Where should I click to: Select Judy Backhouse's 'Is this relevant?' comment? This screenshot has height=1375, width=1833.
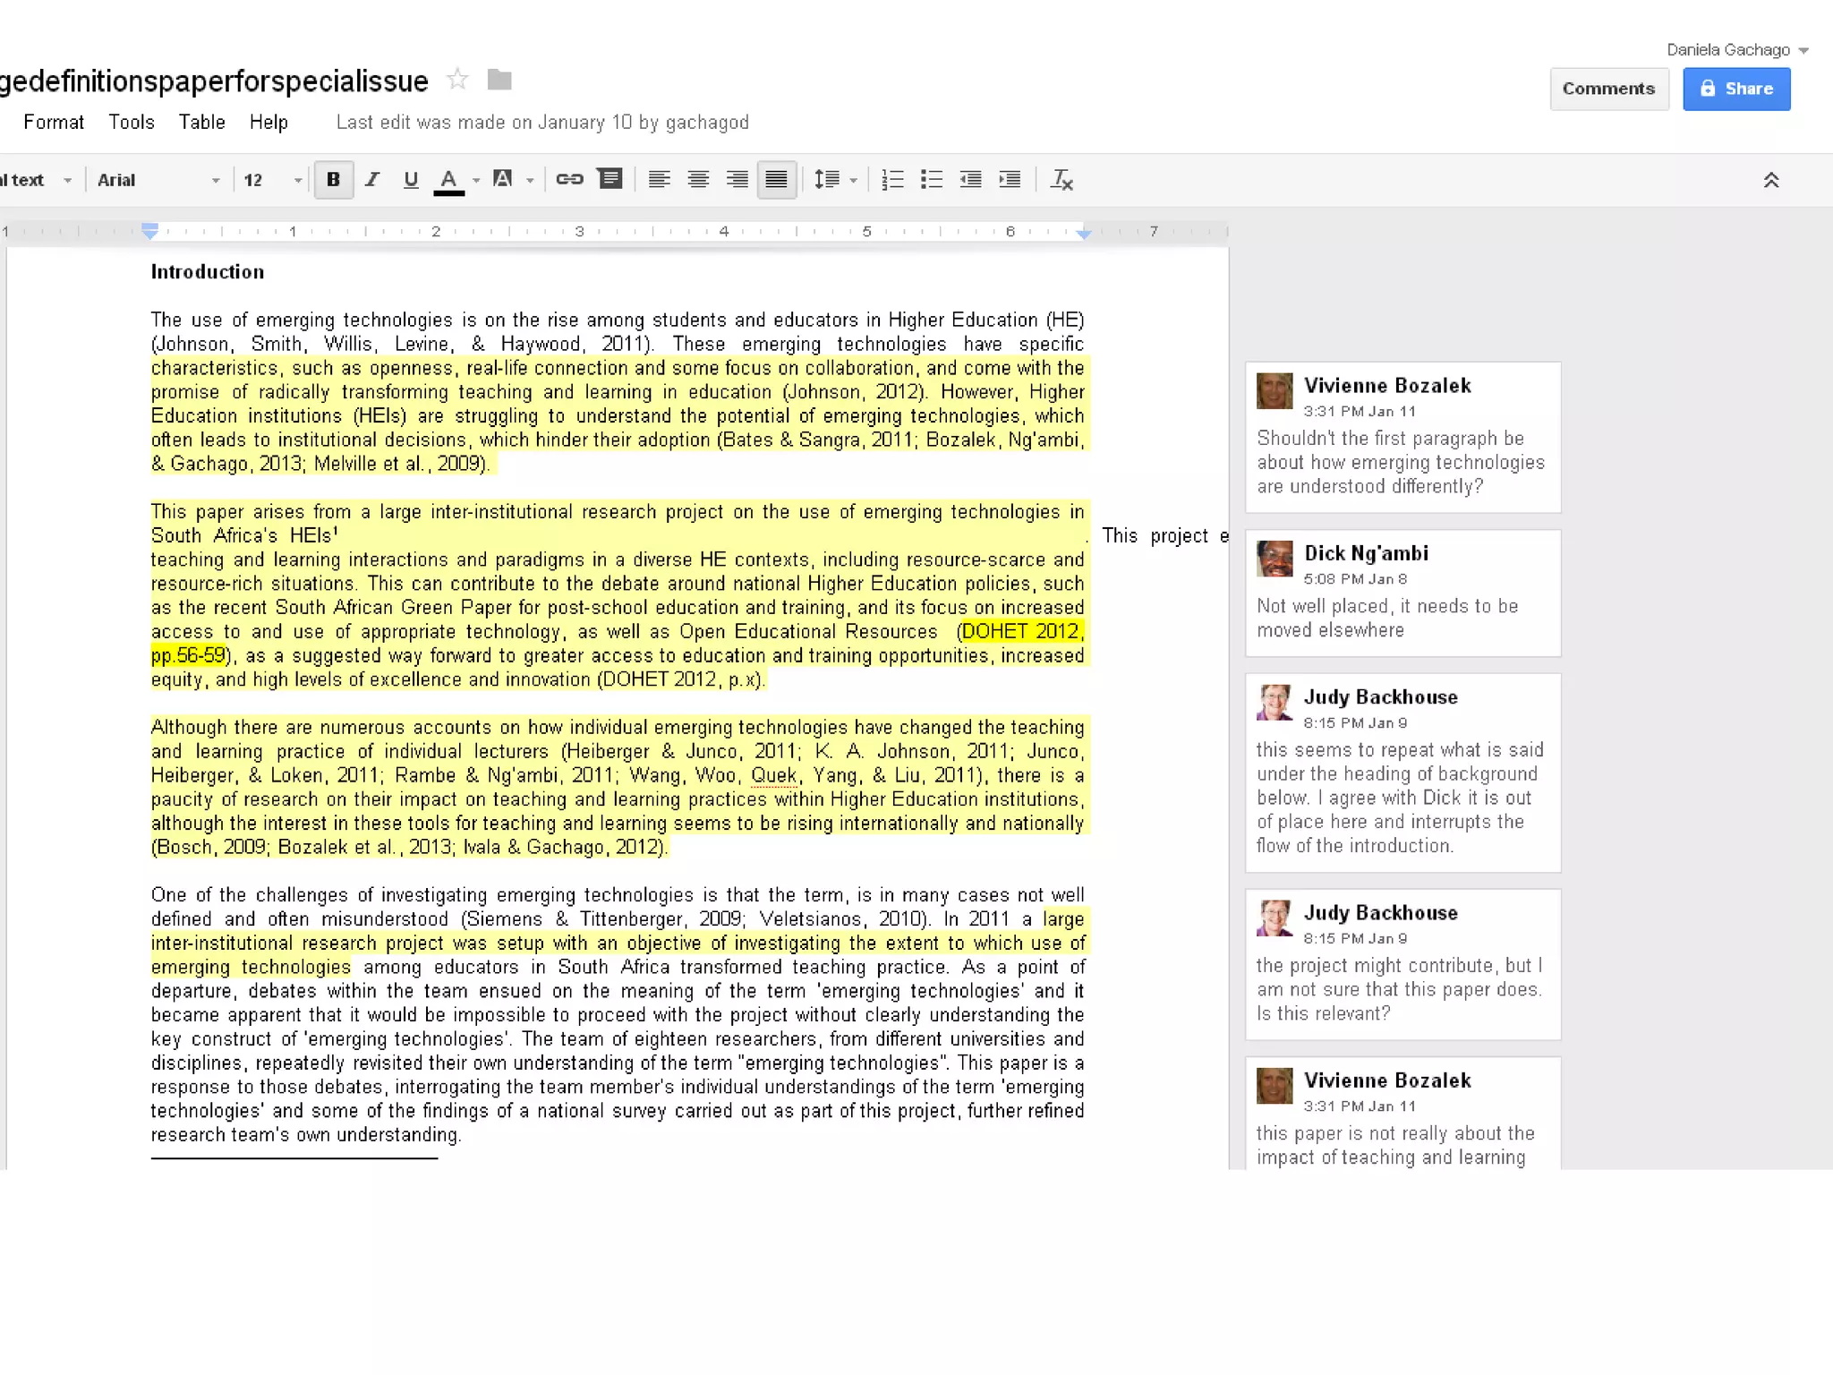coord(1402,965)
